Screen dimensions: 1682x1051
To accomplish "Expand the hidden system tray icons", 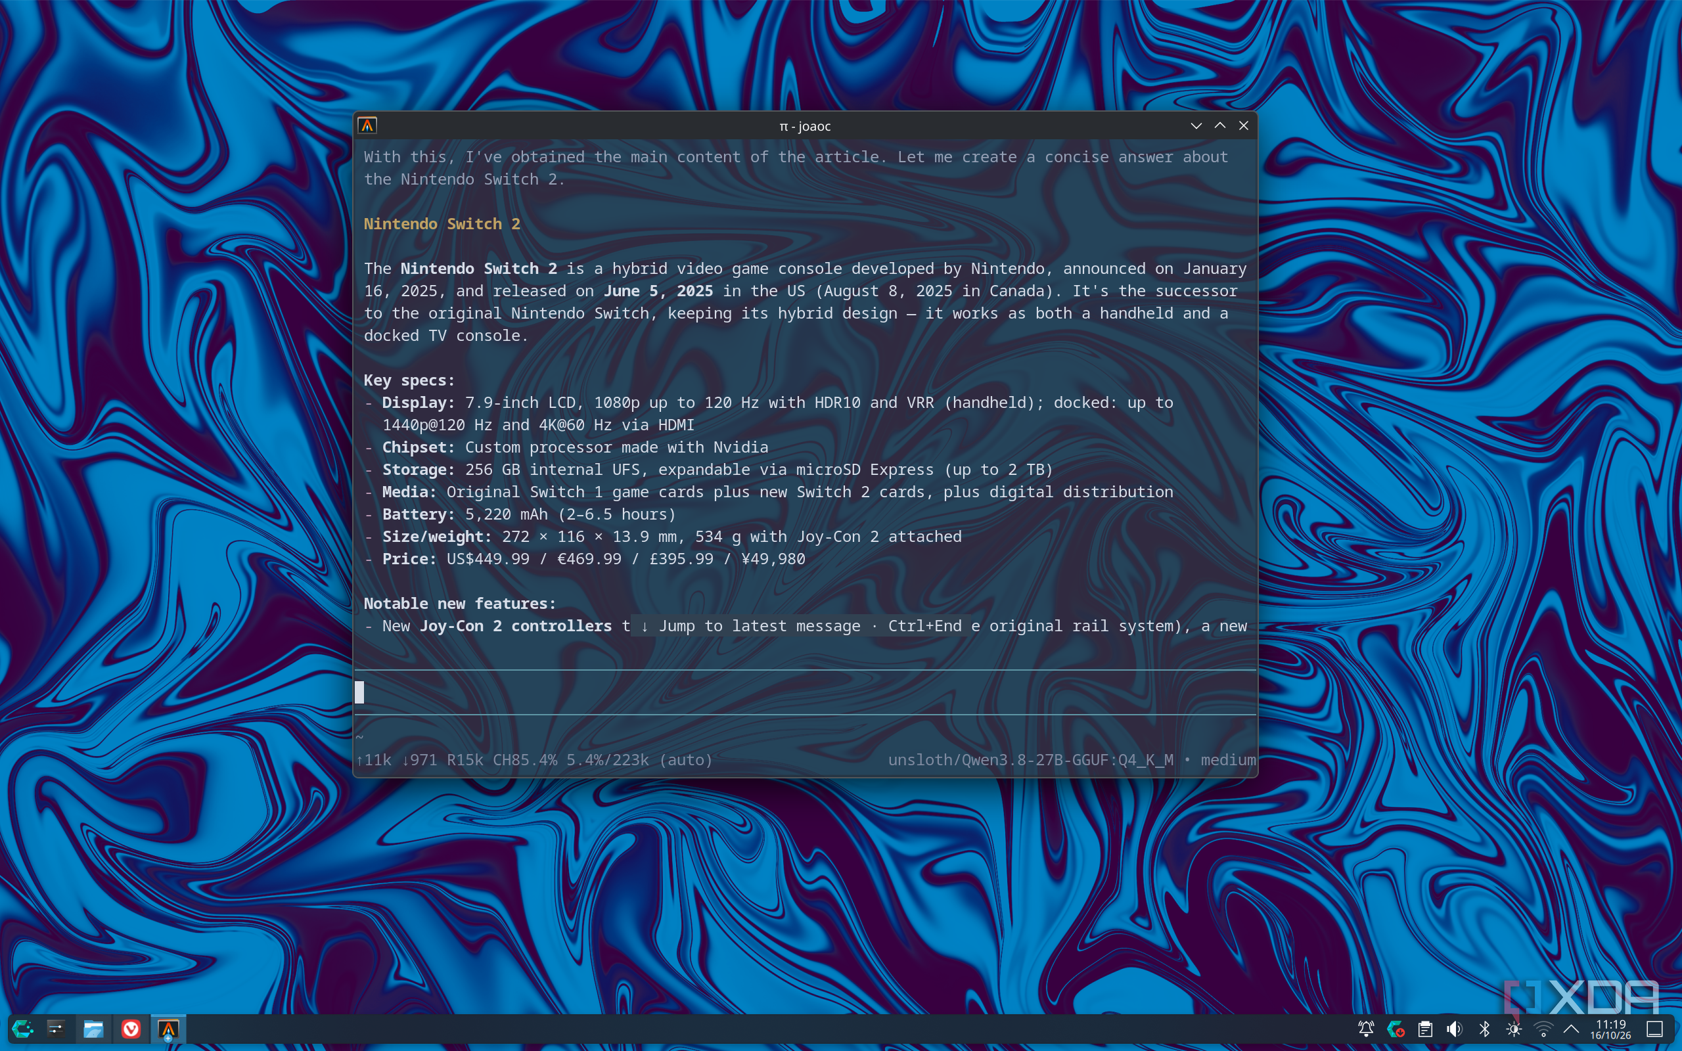I will [1571, 1029].
